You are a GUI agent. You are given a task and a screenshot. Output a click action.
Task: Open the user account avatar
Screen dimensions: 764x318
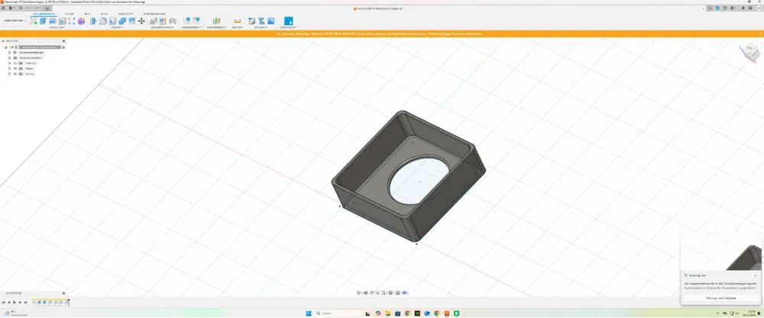click(759, 8)
